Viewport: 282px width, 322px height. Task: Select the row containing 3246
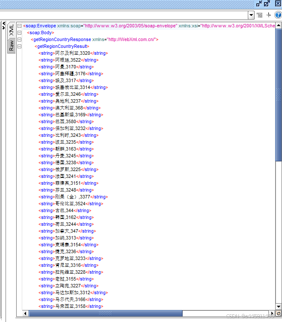point(68,94)
